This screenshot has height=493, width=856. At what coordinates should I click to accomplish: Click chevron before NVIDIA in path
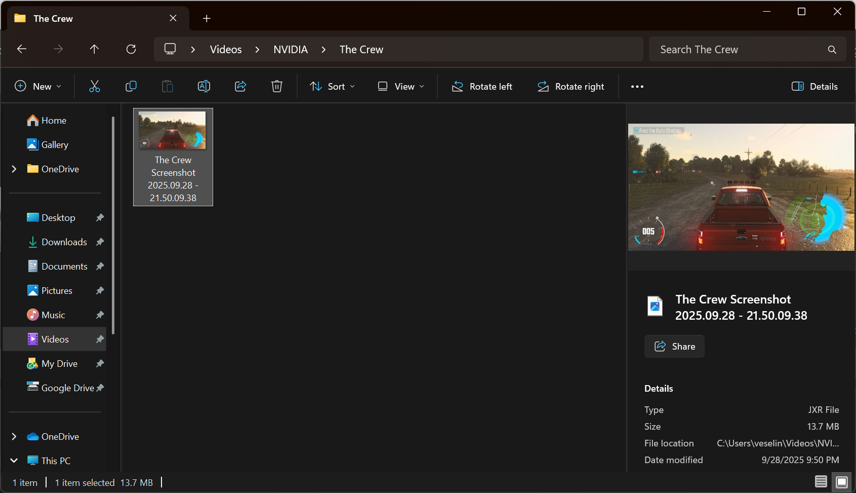tap(257, 50)
